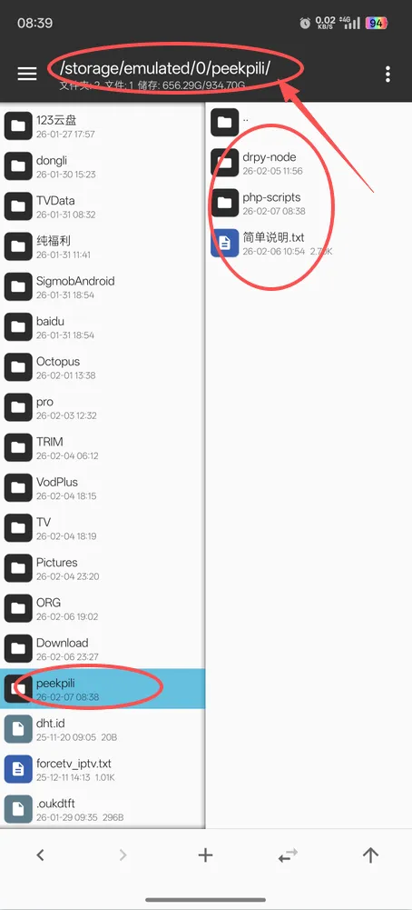This screenshot has height=910, width=412.
Task: Tap the plus icon to create new
Action: click(205, 855)
